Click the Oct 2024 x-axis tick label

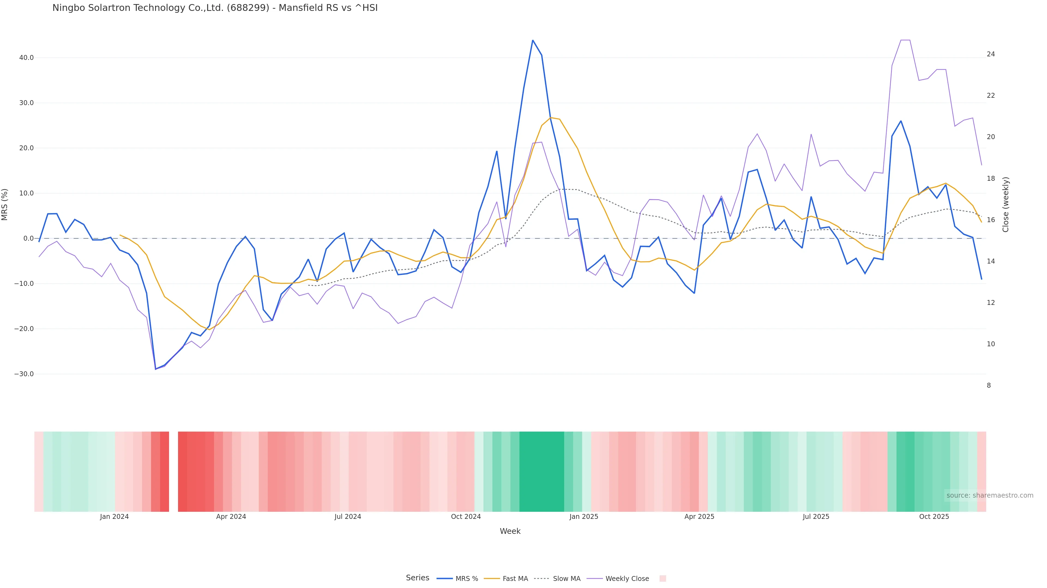(466, 517)
